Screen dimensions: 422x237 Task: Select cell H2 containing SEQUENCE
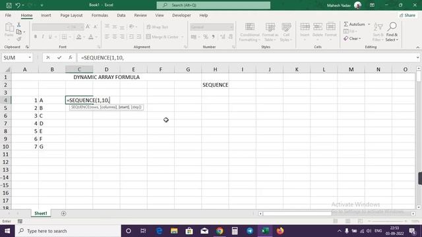click(x=215, y=85)
